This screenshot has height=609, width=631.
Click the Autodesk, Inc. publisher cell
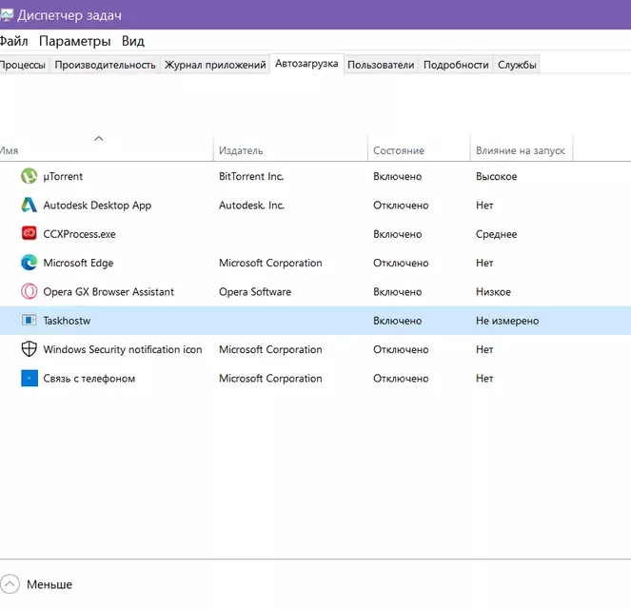252,206
